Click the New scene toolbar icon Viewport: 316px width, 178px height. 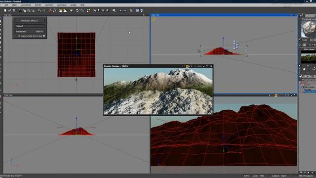[5, 10]
